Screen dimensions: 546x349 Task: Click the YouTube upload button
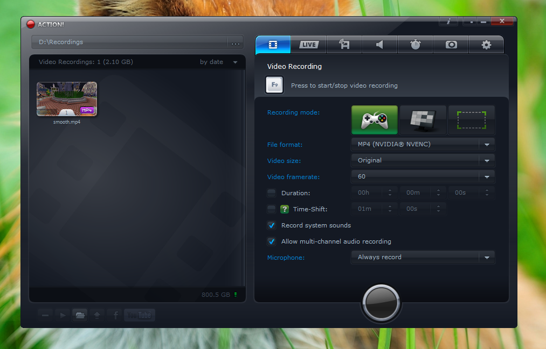[139, 315]
